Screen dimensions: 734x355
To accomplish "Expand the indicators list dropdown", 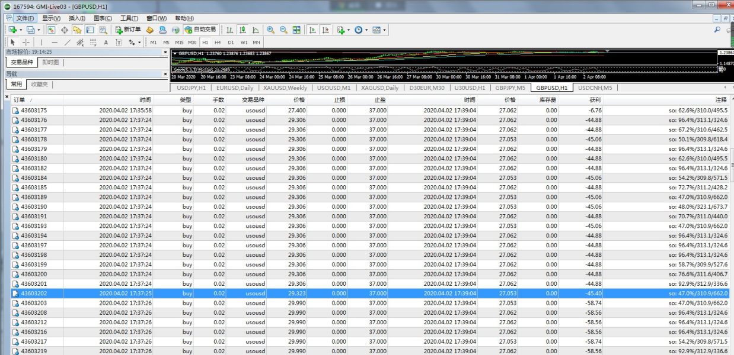I will [x=349, y=30].
